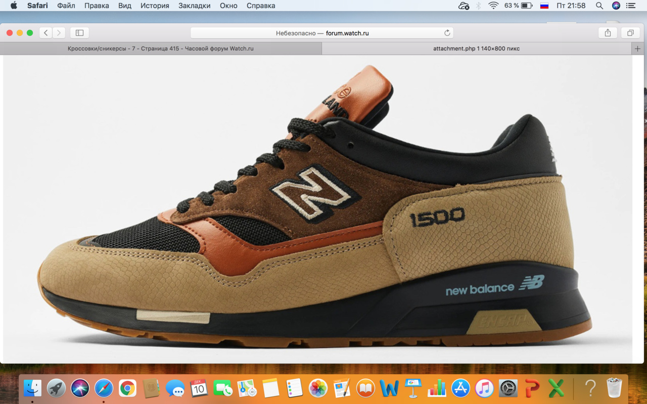Activate Siri from the menu bar
Image resolution: width=647 pixels, height=404 pixels.
pos(616,6)
